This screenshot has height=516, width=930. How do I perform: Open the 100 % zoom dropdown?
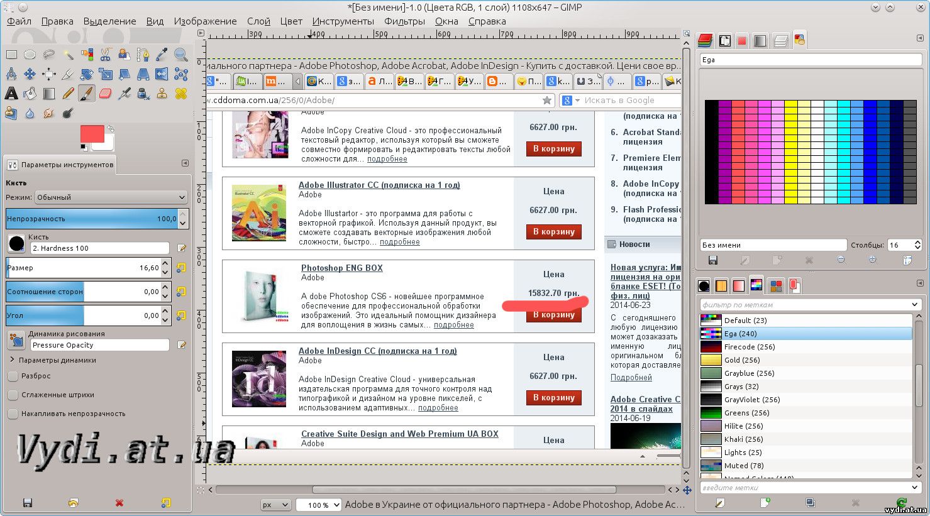click(319, 505)
